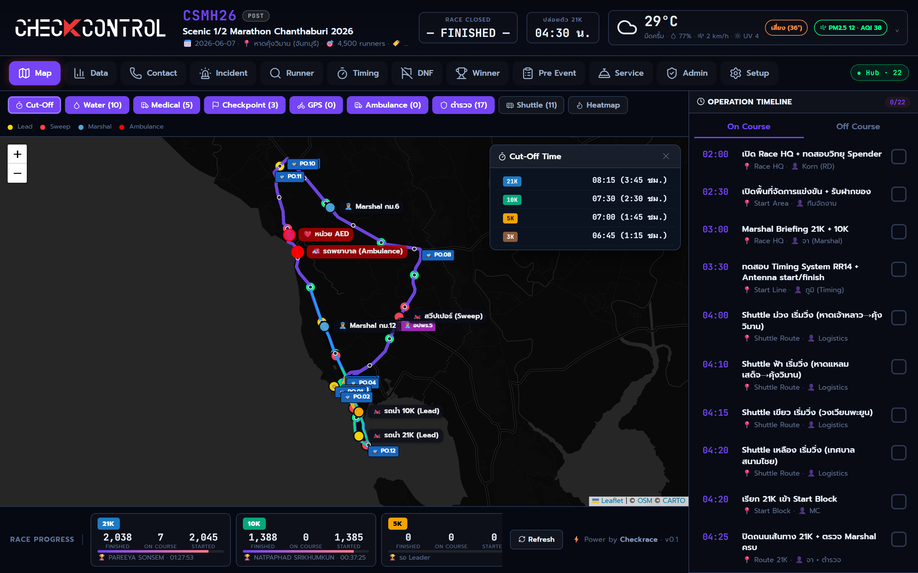Screen dimensions: 918x573
Task: Enable the Shuttle (11) layer
Action: tap(531, 105)
